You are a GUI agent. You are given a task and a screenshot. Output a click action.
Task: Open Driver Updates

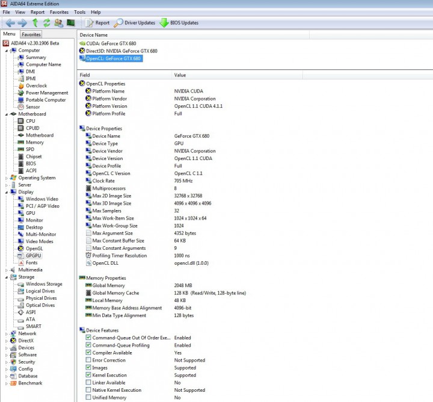point(135,23)
